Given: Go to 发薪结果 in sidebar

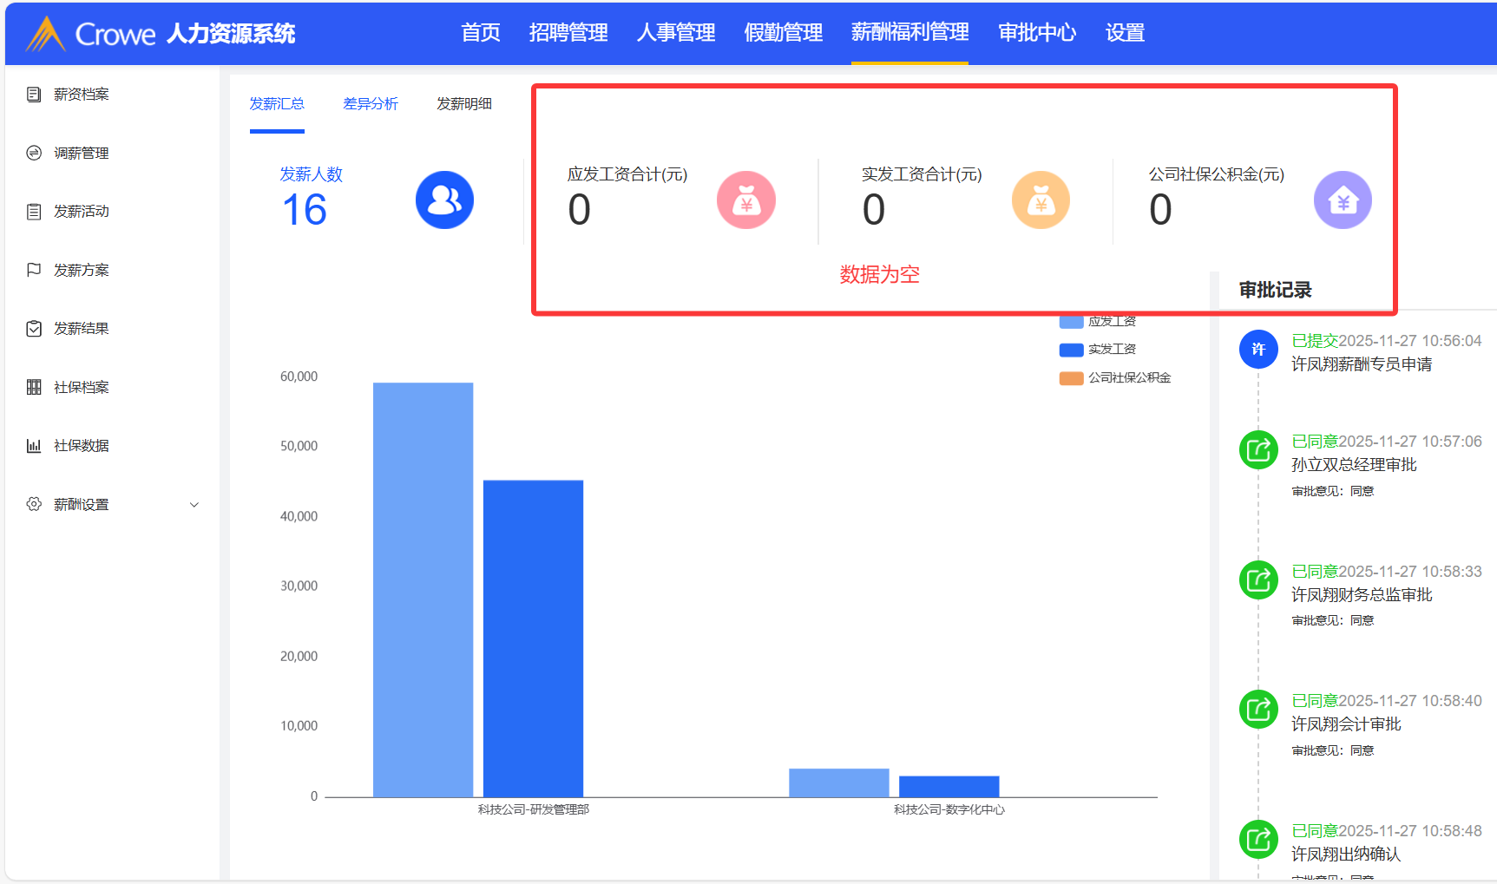Looking at the screenshot, I should pyautogui.click(x=82, y=329).
